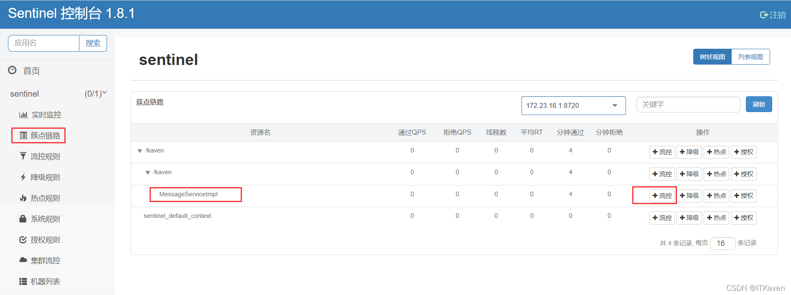
Task: Click the logout arrow icon next to 注销
Action: click(764, 15)
